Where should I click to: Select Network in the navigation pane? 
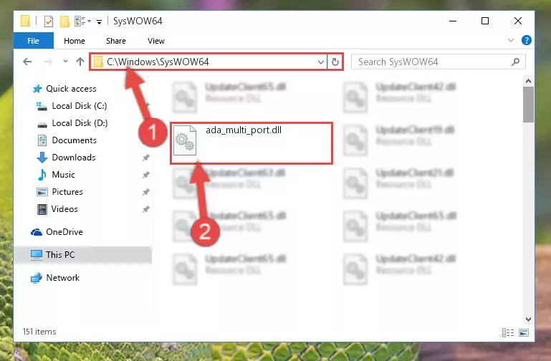tap(62, 278)
